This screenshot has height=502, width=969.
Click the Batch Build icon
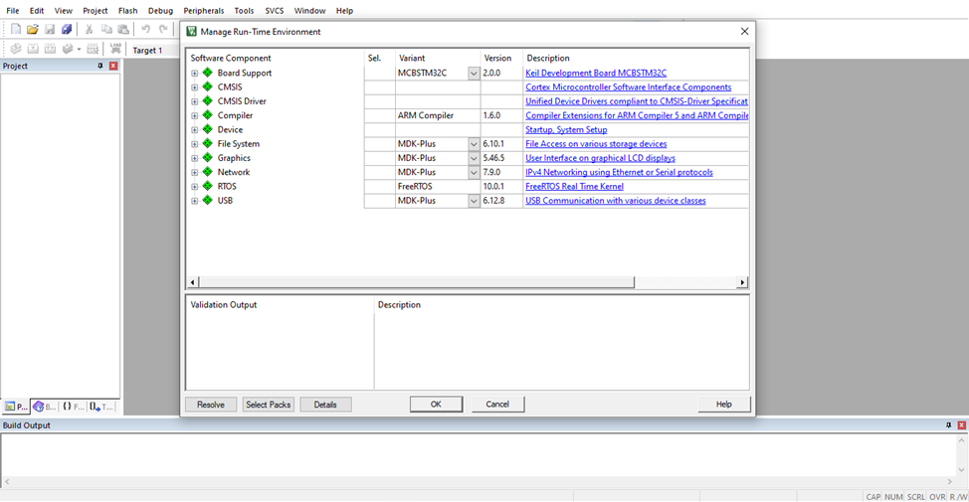click(68, 49)
